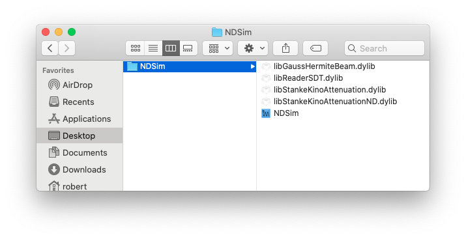The image size is (466, 239).
Task: Select column view button
Action: [x=171, y=48]
